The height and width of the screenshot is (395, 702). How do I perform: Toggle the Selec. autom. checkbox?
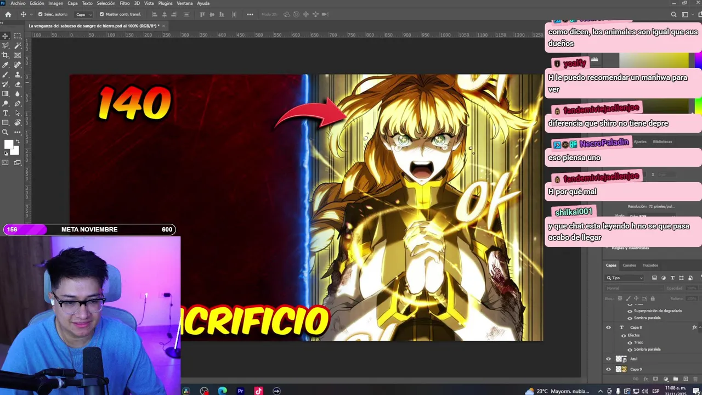pyautogui.click(x=41, y=14)
